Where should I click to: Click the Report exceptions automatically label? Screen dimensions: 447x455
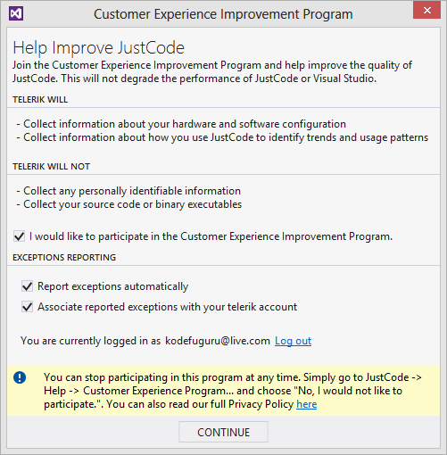(112, 286)
